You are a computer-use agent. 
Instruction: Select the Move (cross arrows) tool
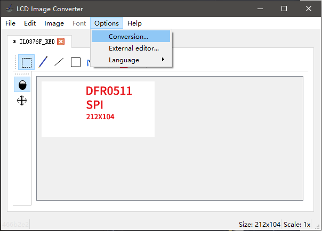coord(22,101)
